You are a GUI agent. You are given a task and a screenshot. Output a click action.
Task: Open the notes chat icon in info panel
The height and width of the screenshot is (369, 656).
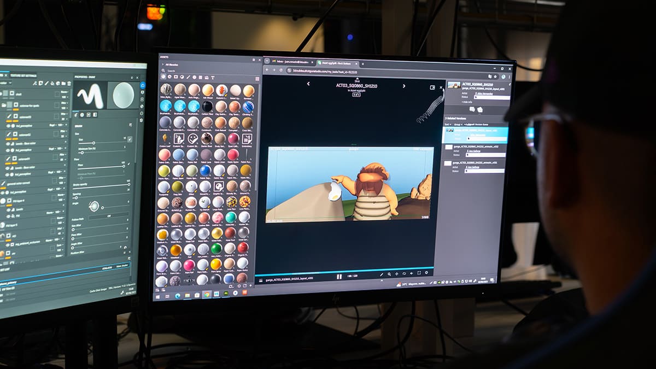tap(472, 109)
